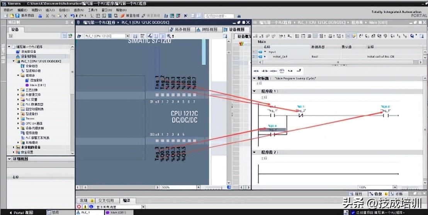The width and height of the screenshot is (428, 215).
Task: Open the device view zoom percentage dropdown
Action: 199,187
